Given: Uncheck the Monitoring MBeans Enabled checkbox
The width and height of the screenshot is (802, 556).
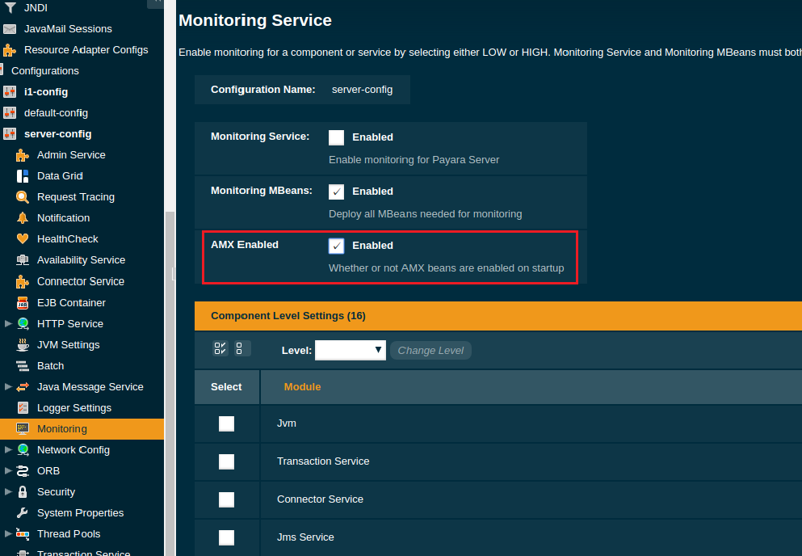Looking at the screenshot, I should 336,192.
